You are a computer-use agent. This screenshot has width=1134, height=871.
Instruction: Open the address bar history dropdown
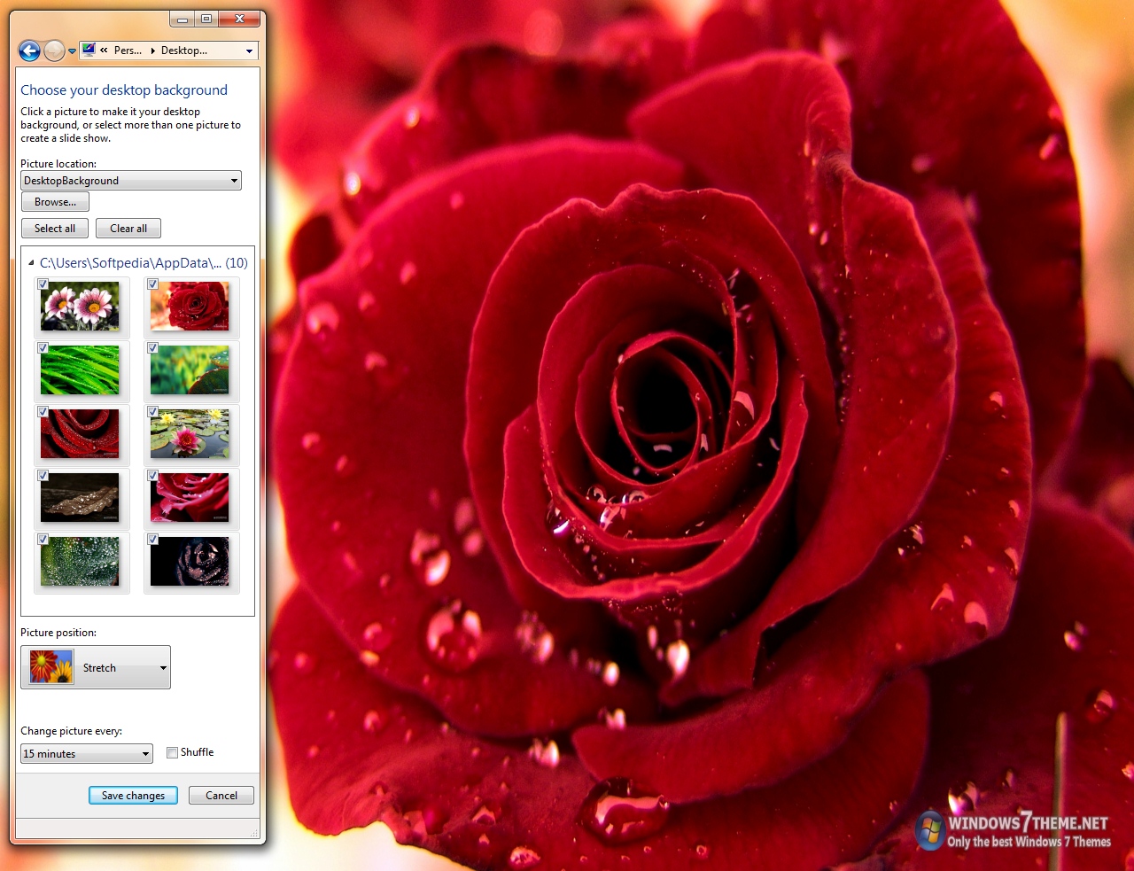[x=249, y=51]
